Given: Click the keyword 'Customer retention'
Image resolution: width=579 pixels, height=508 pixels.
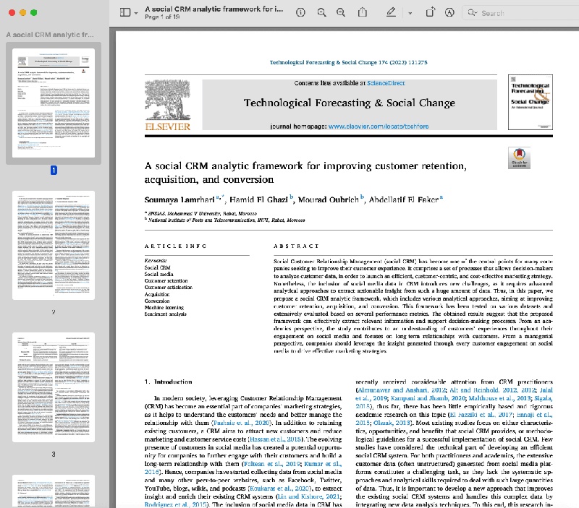Looking at the screenshot, I should point(166,280).
